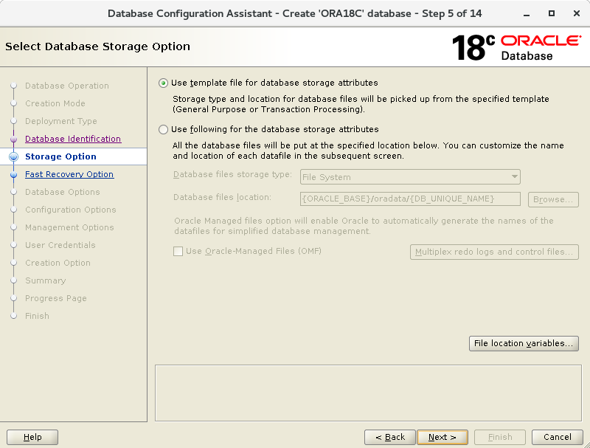The height and width of the screenshot is (448, 590).
Task: Click the Summary step label
Action: point(45,280)
